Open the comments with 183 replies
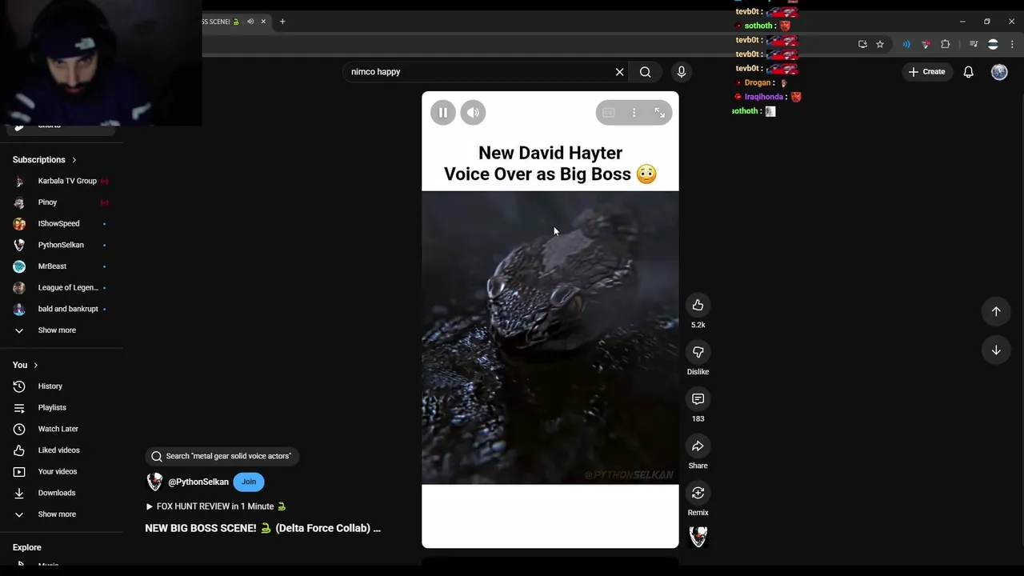 tap(698, 399)
